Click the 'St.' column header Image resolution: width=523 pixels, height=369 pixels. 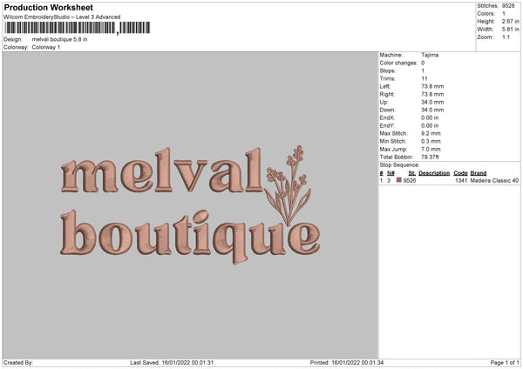(412, 173)
